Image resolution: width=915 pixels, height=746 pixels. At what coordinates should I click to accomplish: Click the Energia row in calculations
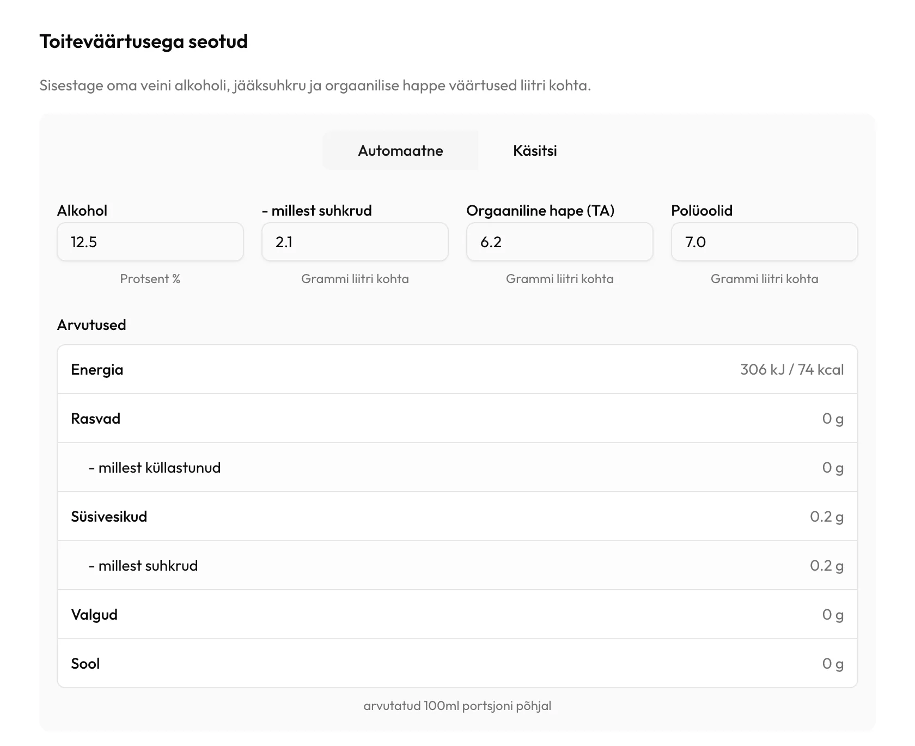click(x=457, y=369)
